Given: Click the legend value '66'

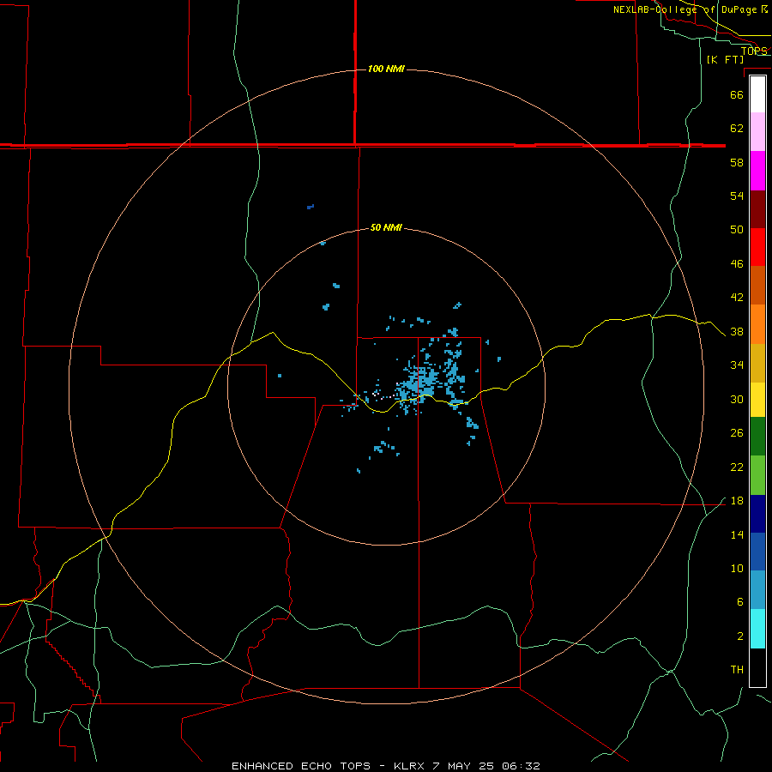Looking at the screenshot, I should 737,94.
